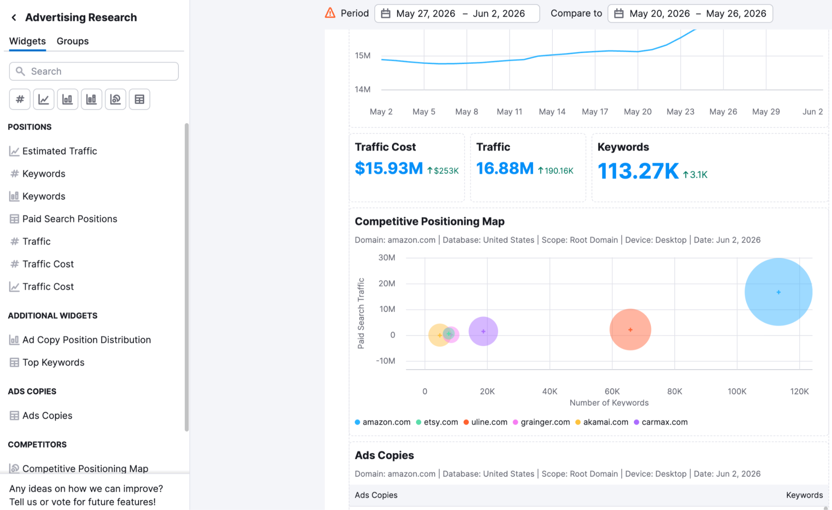Toggle uline.com series in chart legend

click(x=485, y=422)
